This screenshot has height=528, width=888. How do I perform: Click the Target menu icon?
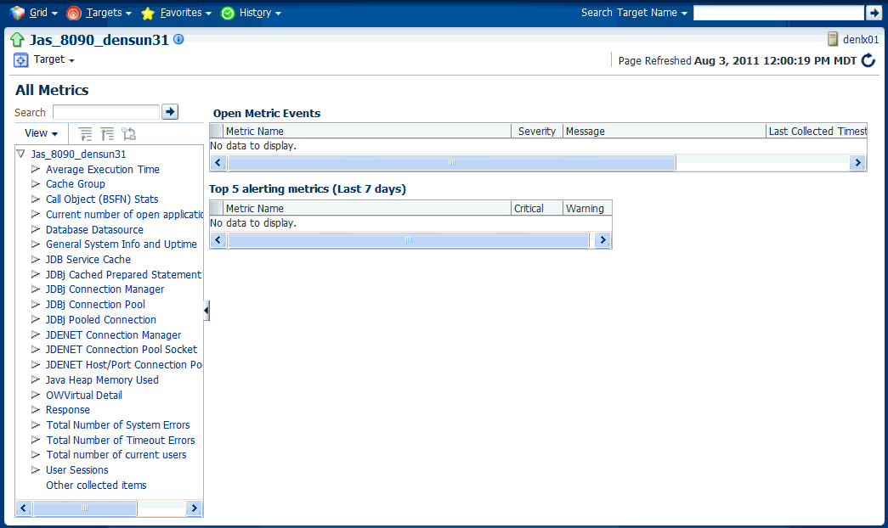tap(21, 60)
